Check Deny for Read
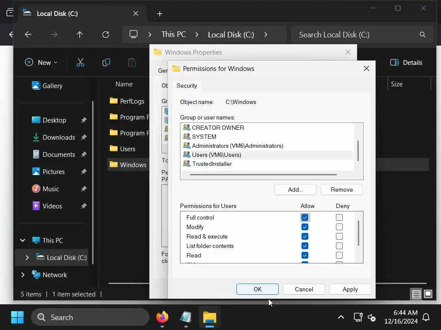 pyautogui.click(x=339, y=255)
